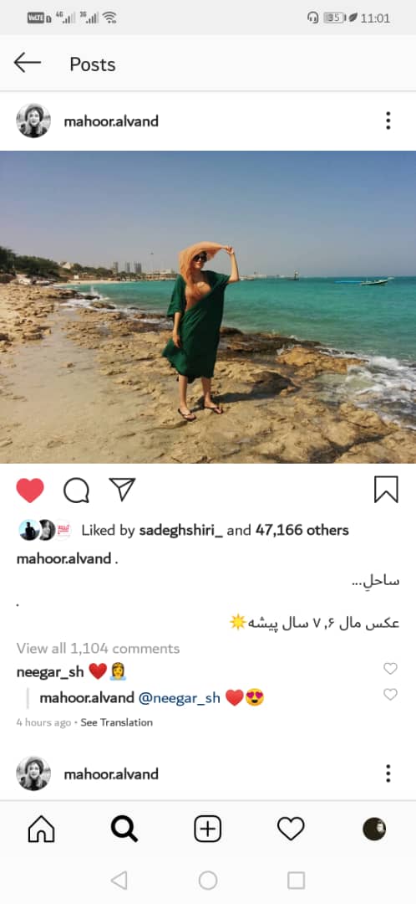Tap the beach photo in the post
The image size is (416, 904).
tap(208, 306)
